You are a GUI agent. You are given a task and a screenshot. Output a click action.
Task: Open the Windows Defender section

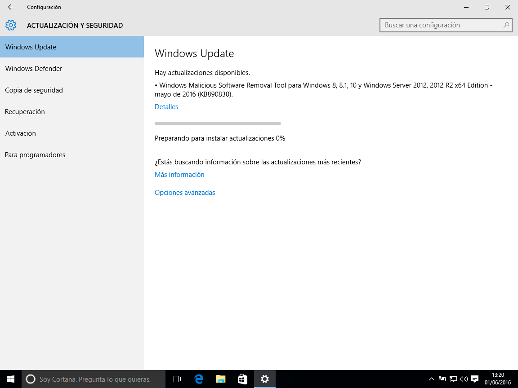point(72,68)
